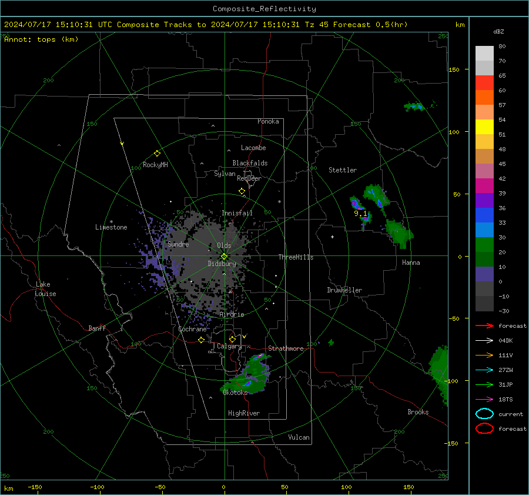Click the 'Forecast 0.5(hr)' header text
The image size is (529, 495).
coord(370,25)
